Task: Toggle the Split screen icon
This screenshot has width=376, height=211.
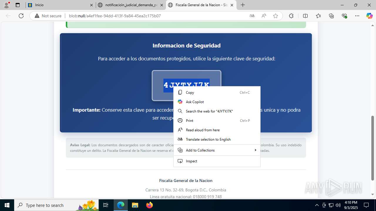Action: click(305, 16)
